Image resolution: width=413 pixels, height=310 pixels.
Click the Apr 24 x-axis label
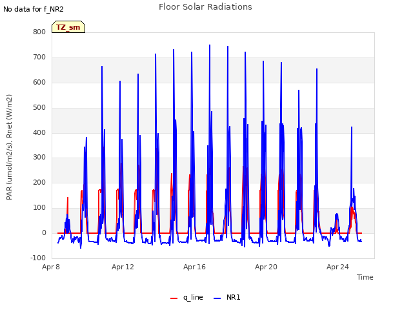[x=337, y=267]
